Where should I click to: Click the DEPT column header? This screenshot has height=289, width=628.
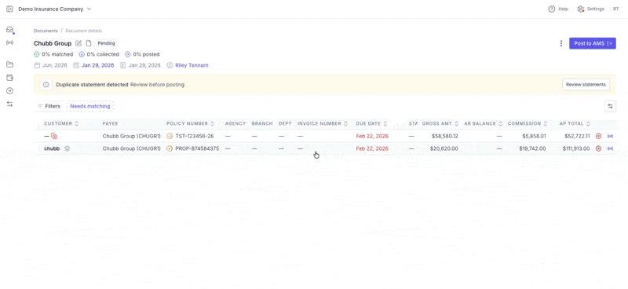[285, 123]
